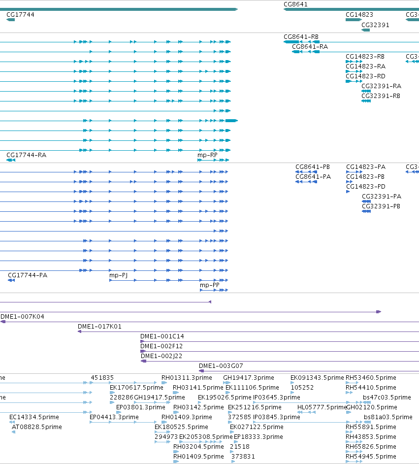This screenshot has height=464, width=419.
Task: Click the EP18333.3prime EST label
Action: 258,436
